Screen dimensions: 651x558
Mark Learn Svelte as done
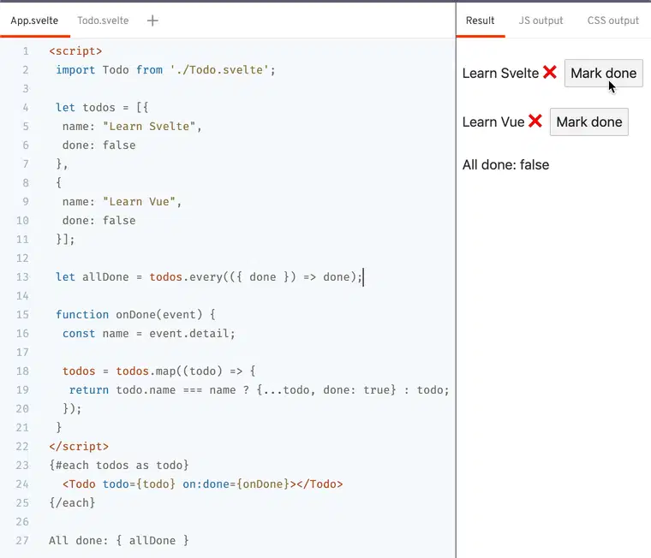603,74
